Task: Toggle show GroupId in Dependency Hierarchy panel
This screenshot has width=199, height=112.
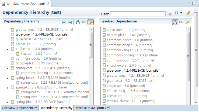Action: (x=84, y=22)
